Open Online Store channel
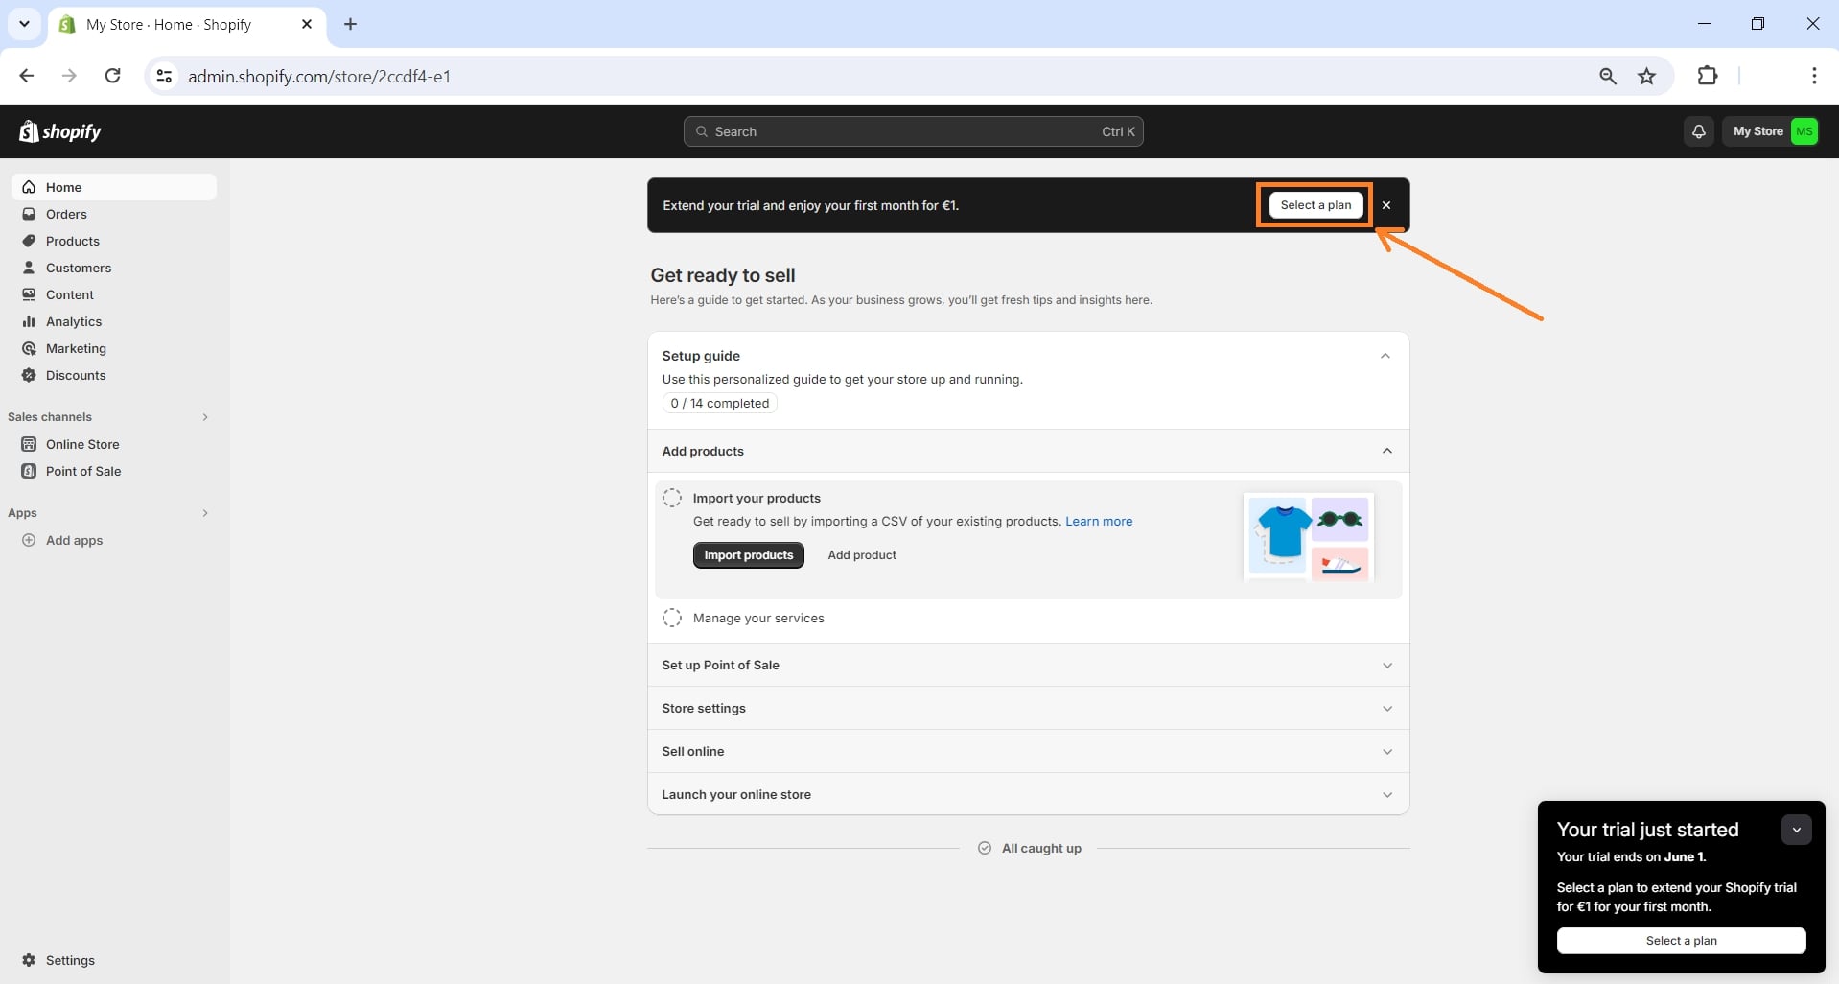This screenshot has height=984, width=1839. pyautogui.click(x=114, y=444)
